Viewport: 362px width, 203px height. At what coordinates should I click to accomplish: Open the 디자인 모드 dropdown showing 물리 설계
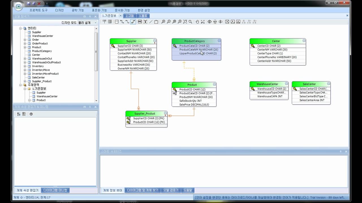[87, 23]
